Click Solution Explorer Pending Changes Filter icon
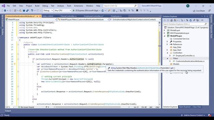 click(182, 20)
